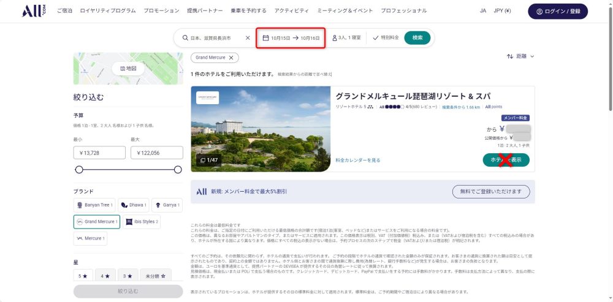Open the プロフェッショナル menu
Viewport: 613px width, 302px height.
click(404, 11)
